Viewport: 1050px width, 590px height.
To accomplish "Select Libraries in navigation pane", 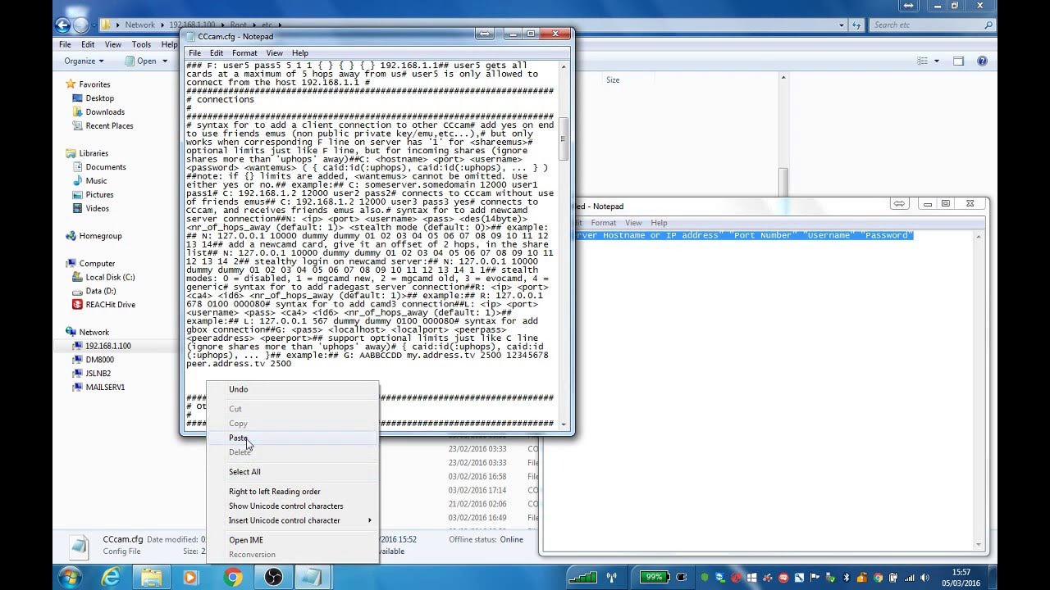I will (x=94, y=153).
